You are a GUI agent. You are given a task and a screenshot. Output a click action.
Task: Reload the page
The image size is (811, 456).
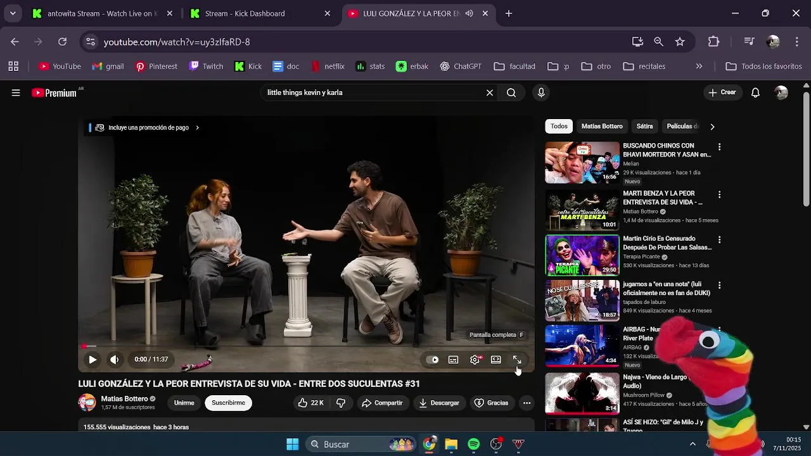[x=62, y=42]
